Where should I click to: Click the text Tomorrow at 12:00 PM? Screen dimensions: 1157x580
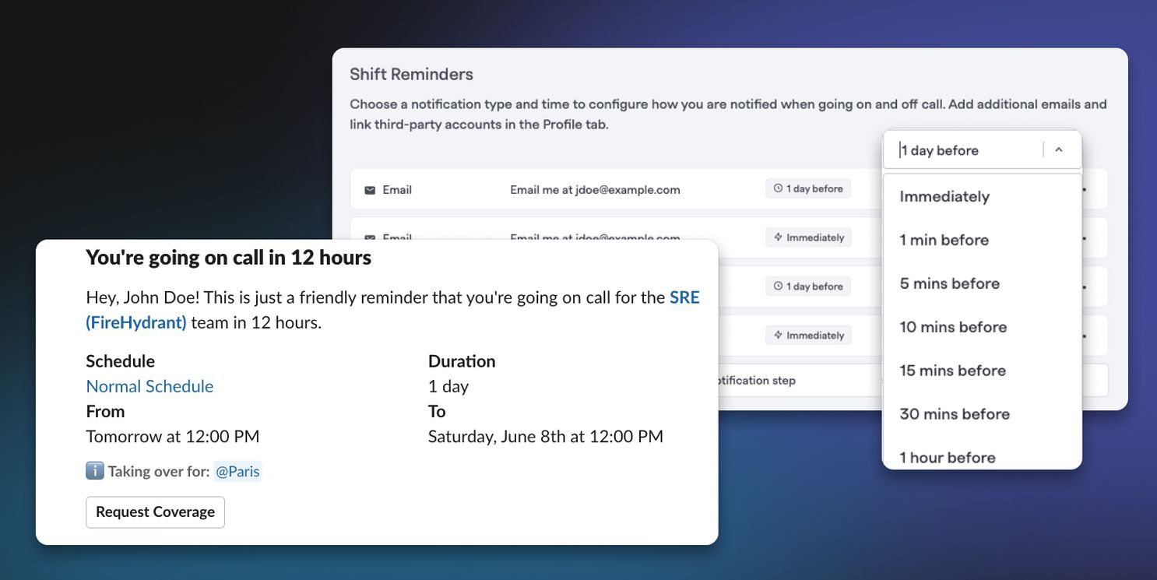[x=173, y=436]
